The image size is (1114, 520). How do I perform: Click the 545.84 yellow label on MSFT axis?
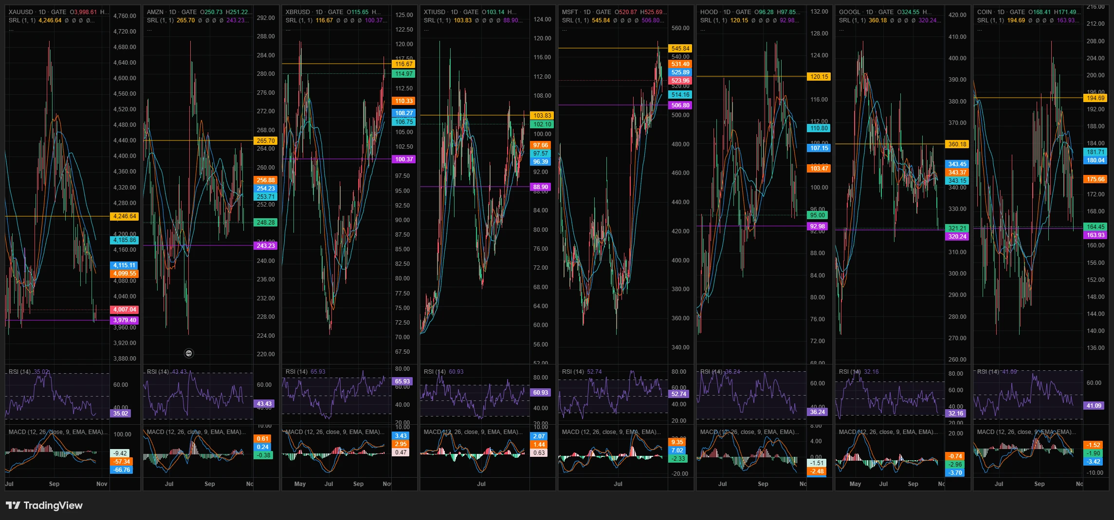pyautogui.click(x=680, y=49)
